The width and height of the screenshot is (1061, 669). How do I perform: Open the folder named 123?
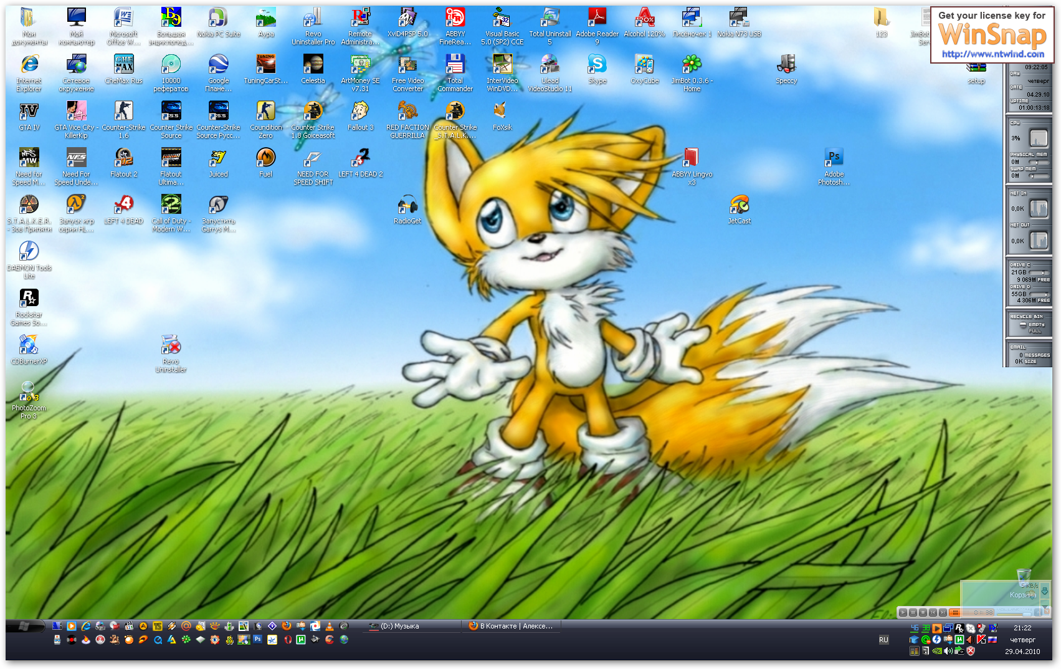tap(882, 22)
